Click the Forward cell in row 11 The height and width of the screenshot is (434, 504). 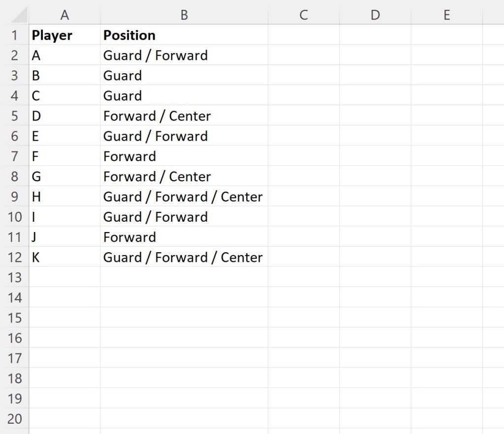click(x=184, y=237)
